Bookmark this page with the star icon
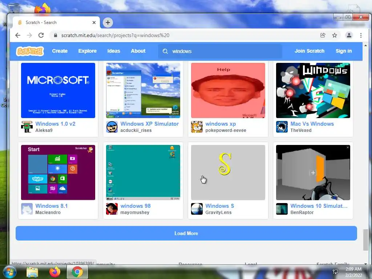The height and width of the screenshot is (279, 372). click(x=335, y=35)
